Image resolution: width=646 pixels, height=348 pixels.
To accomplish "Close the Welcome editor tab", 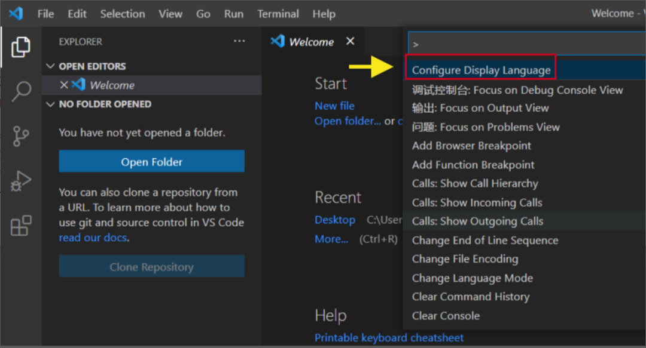I will coord(350,41).
